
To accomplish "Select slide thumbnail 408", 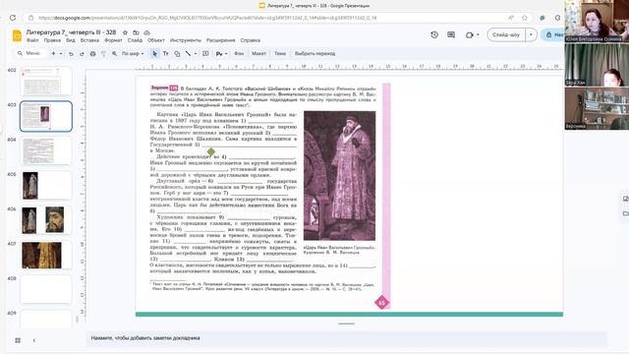I will tap(46, 289).
